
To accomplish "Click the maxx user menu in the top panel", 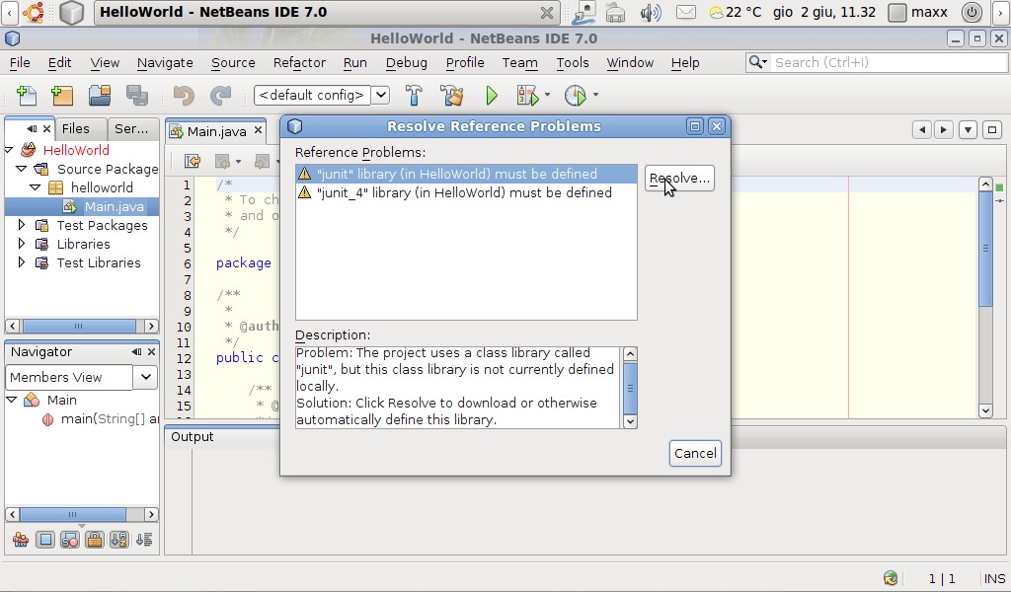I will point(918,12).
